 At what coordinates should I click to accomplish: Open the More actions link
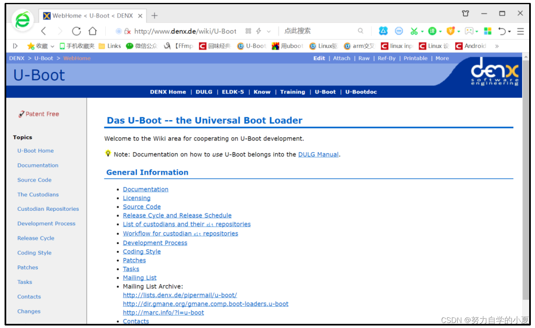tap(442, 58)
